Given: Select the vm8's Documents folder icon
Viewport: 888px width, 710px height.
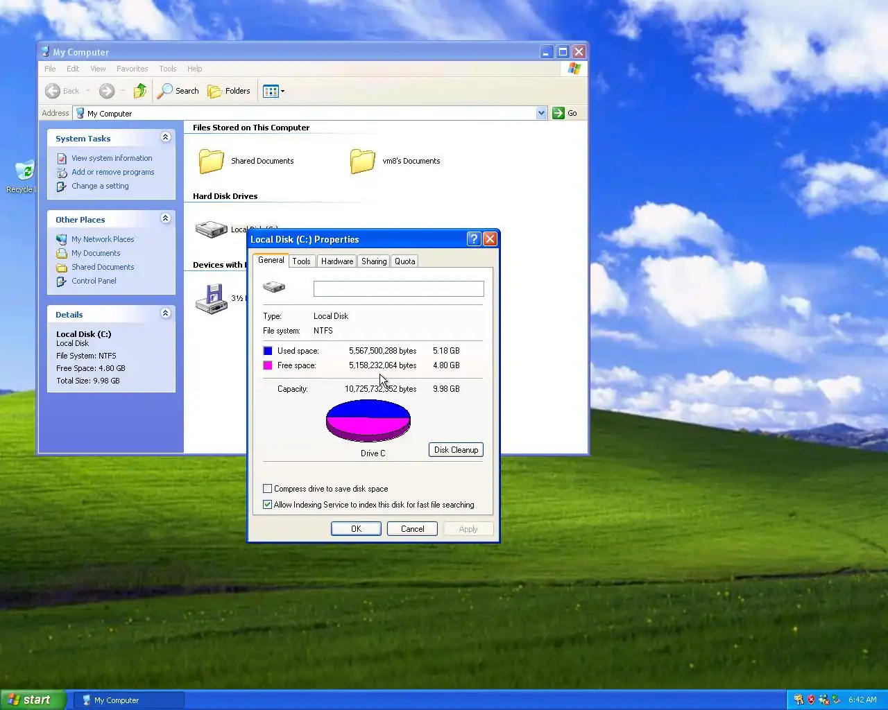Looking at the screenshot, I should click(x=362, y=161).
